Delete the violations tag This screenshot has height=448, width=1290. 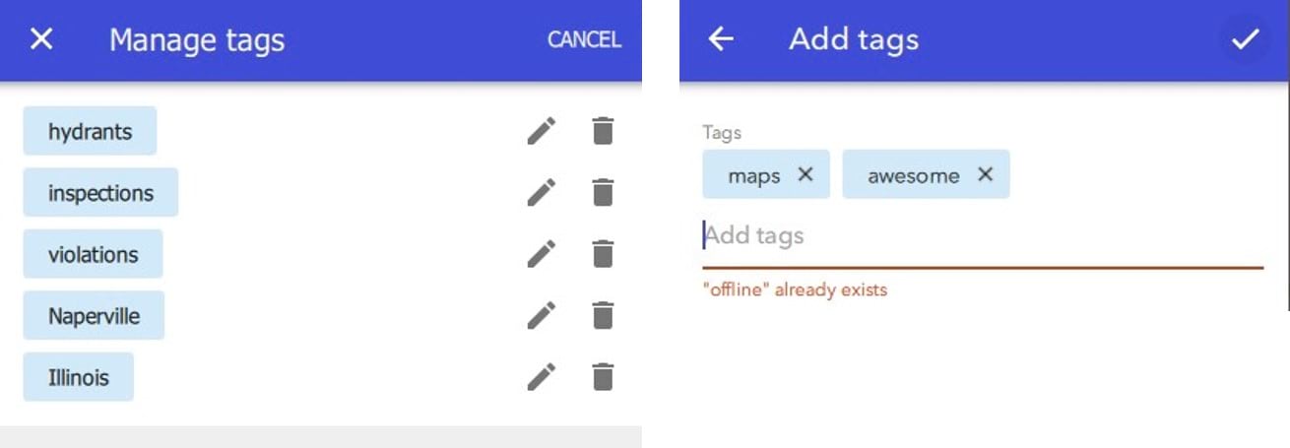603,254
